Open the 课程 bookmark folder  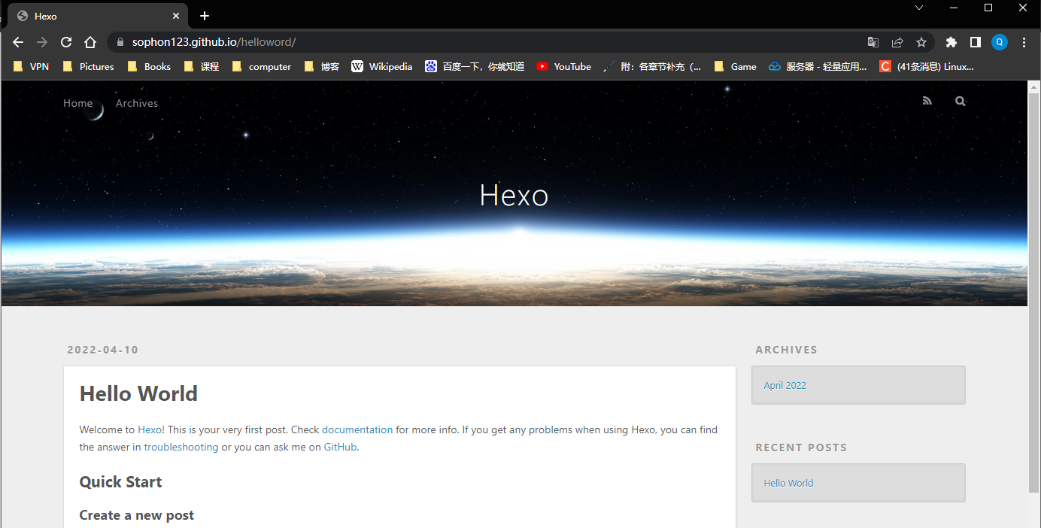tap(201, 66)
